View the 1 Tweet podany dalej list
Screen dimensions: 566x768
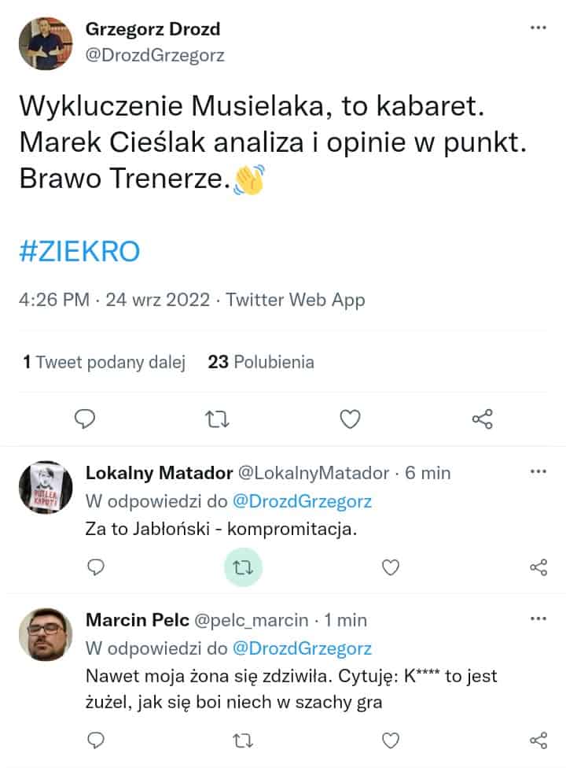(x=104, y=362)
